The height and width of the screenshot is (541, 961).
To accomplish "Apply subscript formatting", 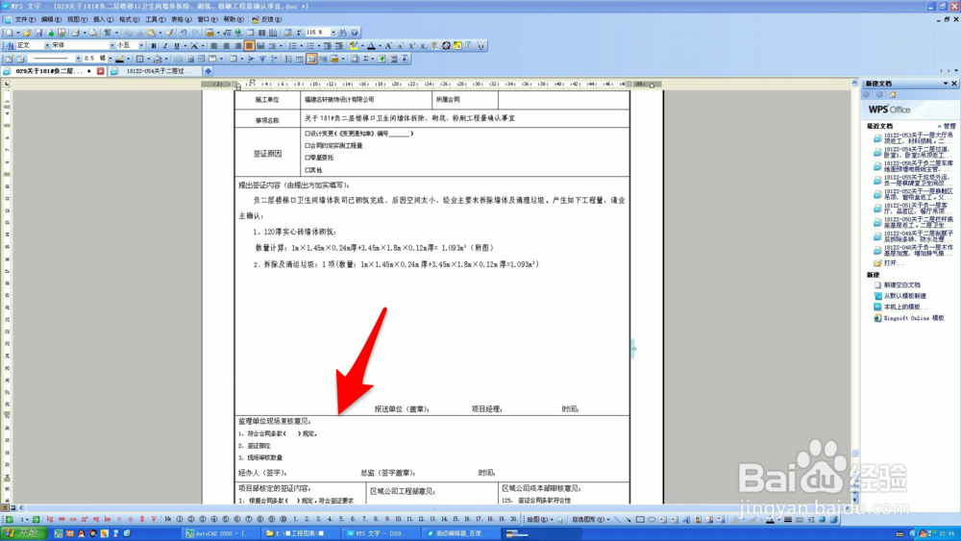I will coord(423,46).
